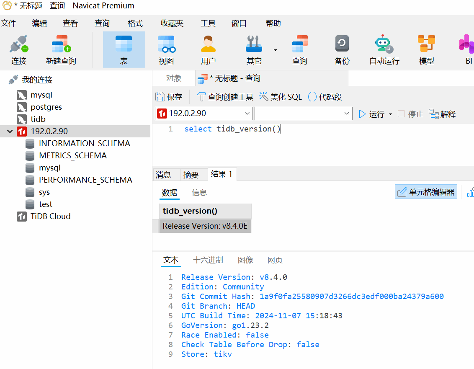474x369 pixels.
Task: Select the Info (信息) sub-tab
Action: click(199, 193)
